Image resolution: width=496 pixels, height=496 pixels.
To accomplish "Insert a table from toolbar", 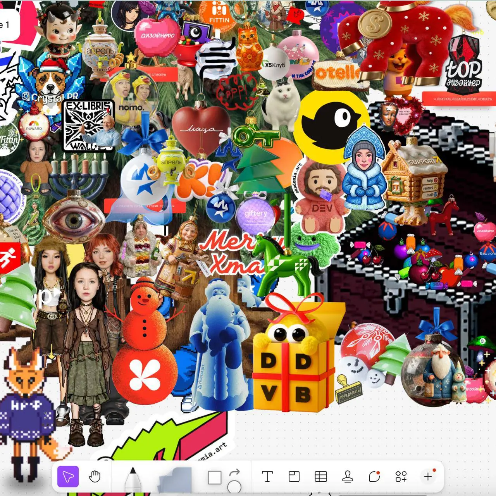I will click(x=321, y=476).
